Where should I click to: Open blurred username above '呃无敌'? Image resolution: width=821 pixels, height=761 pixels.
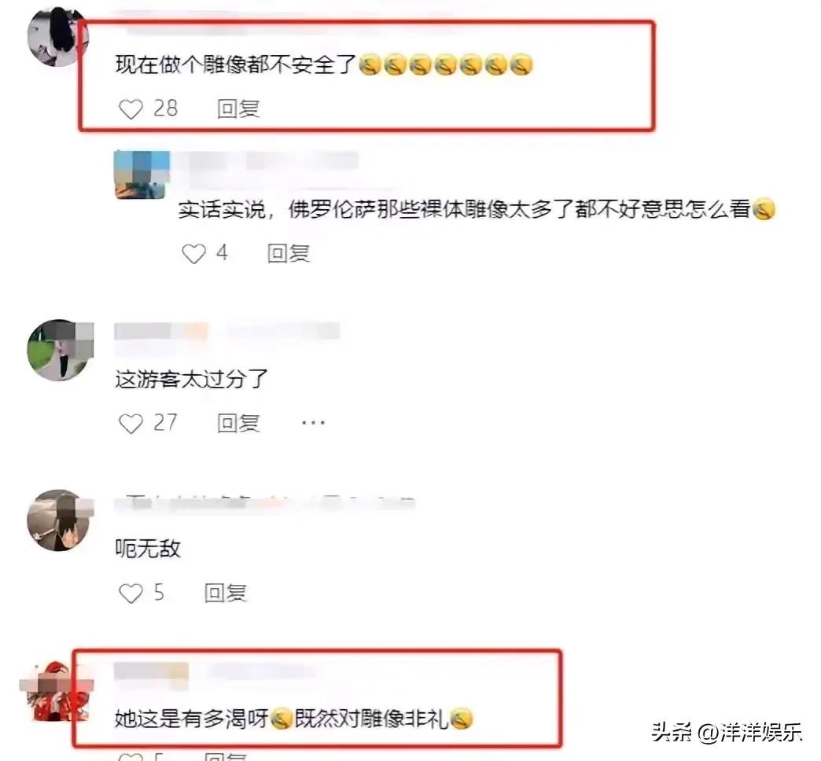(264, 503)
